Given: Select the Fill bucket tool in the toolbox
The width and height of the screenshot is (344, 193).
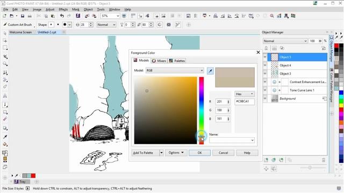Looking at the screenshot, I should point(5,144).
